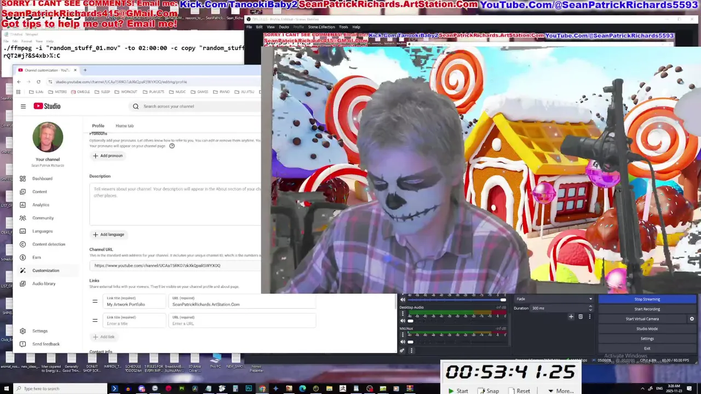Image resolution: width=701 pixels, height=394 pixels.
Task: Open OBS audio mixer advanced gear
Action: coord(403,350)
